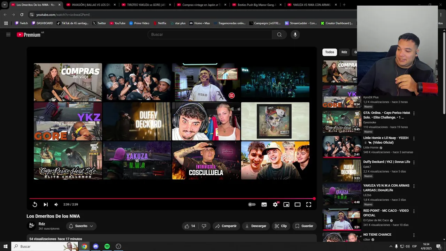Open Rdz channel avatar
Screen dimensions: 446x251
click(x=31, y=226)
